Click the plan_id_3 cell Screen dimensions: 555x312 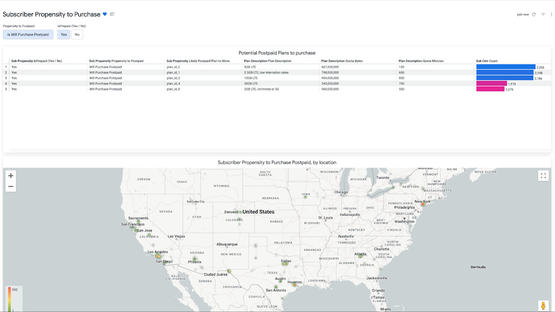(173, 78)
